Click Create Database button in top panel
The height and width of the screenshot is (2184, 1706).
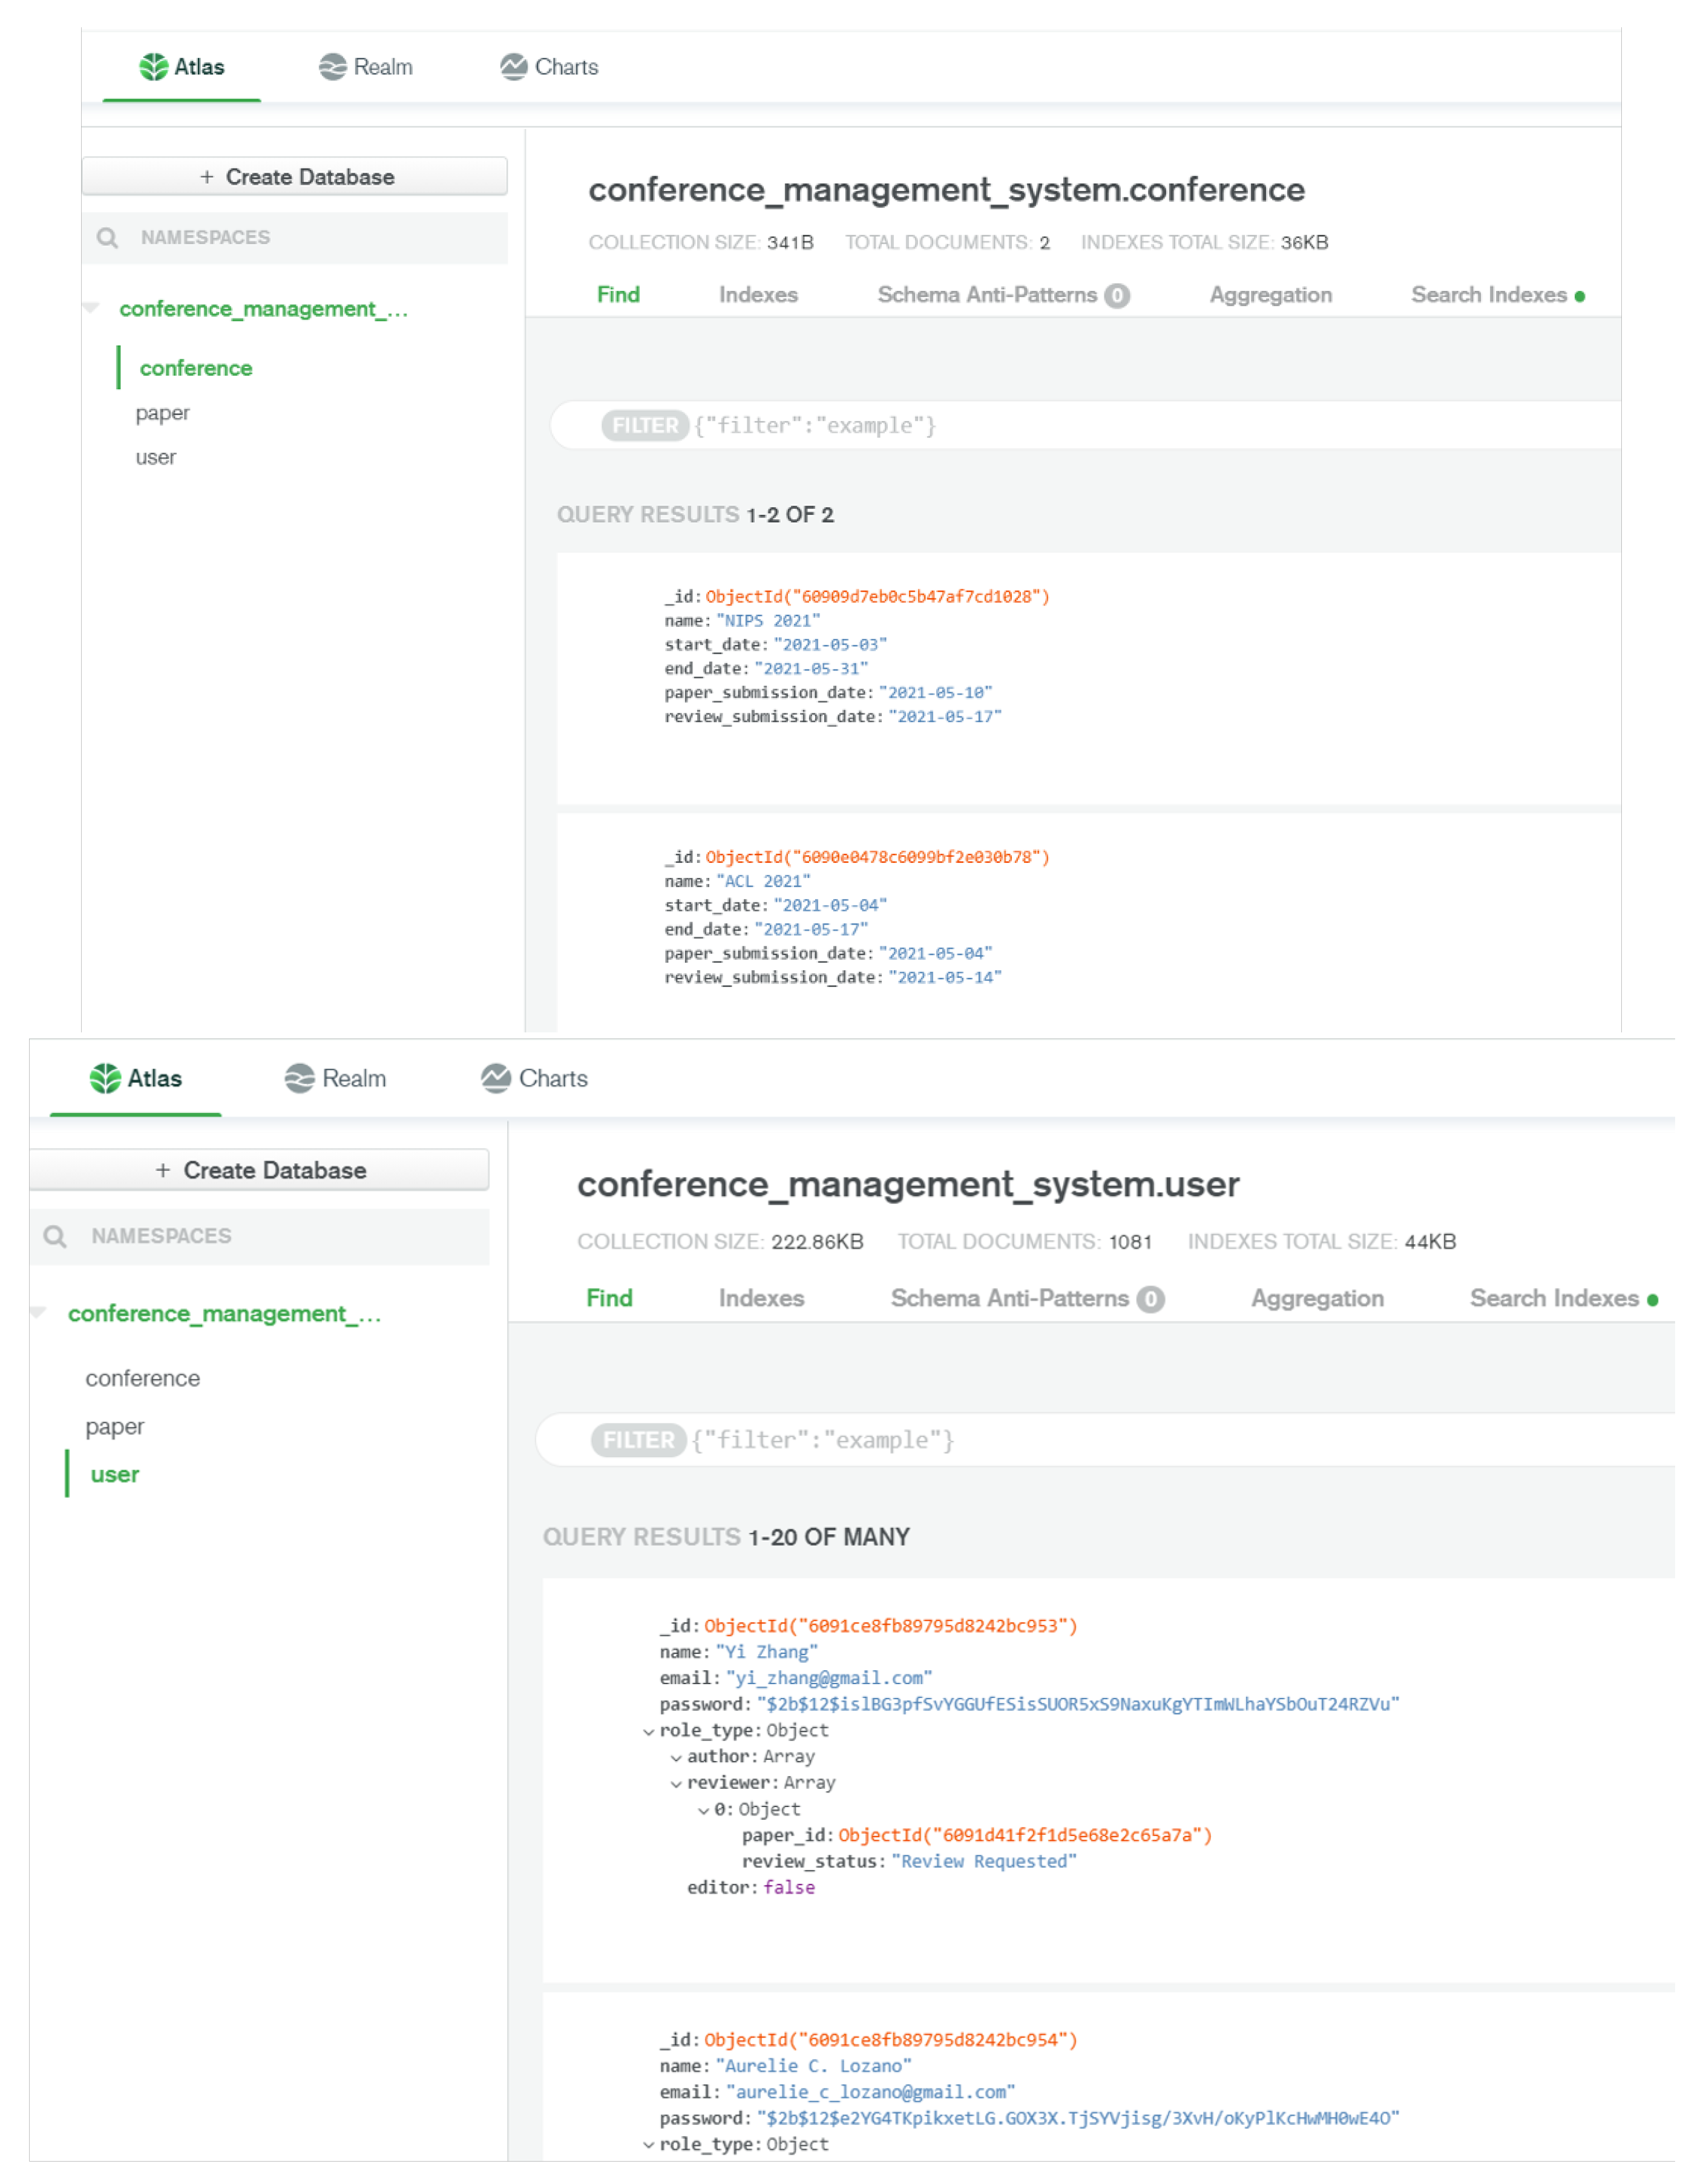(295, 177)
